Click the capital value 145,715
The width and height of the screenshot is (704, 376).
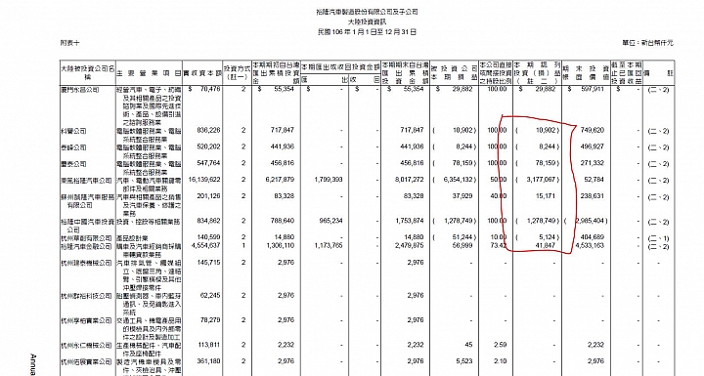(209, 262)
